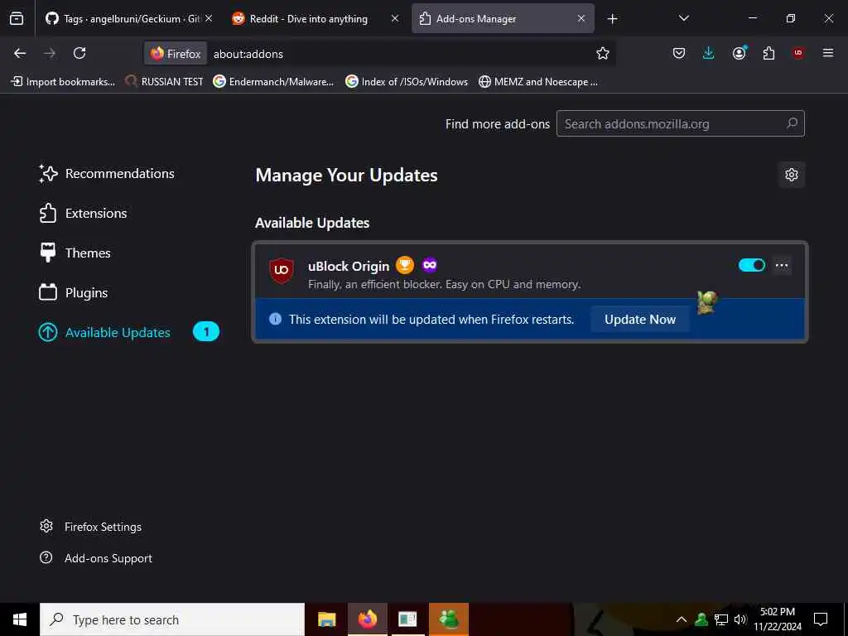Open the Firefox View tab icon

[x=17, y=18]
